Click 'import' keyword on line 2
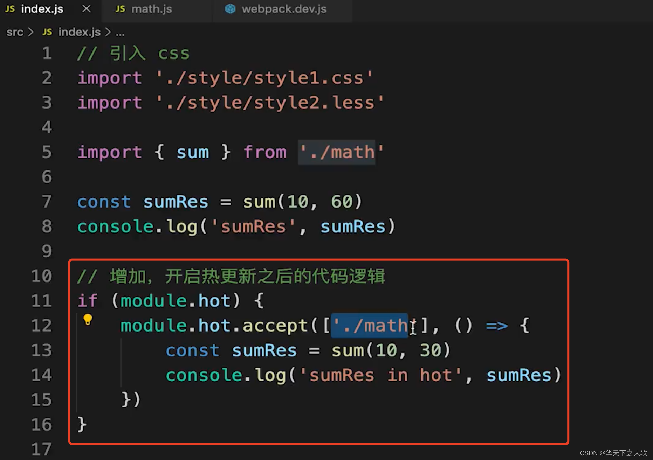Image resolution: width=653 pixels, height=460 pixels. [x=110, y=78]
